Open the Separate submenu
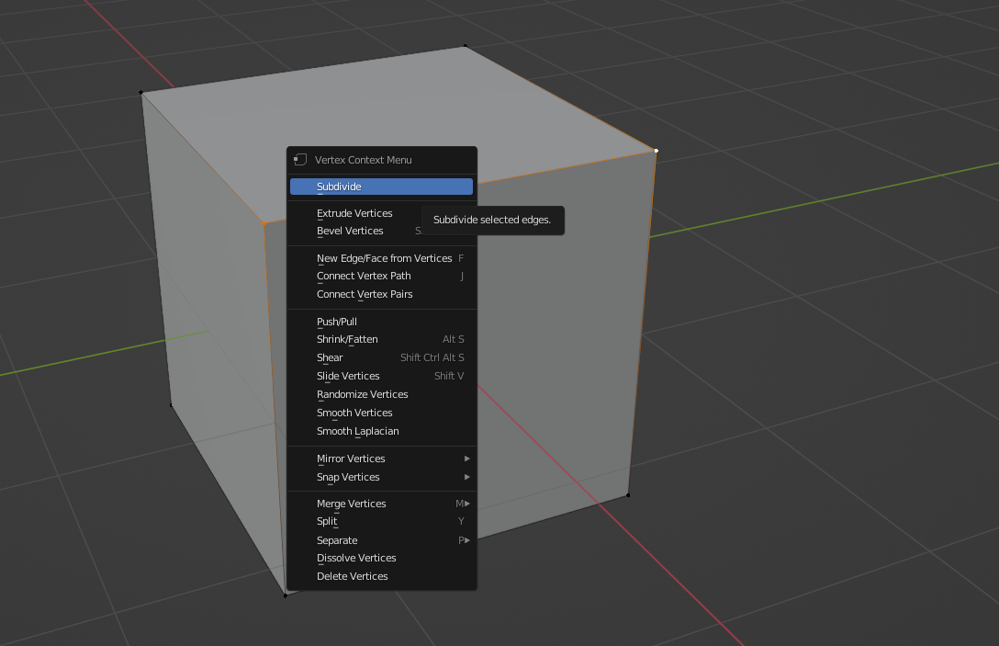The image size is (999, 646). (381, 540)
